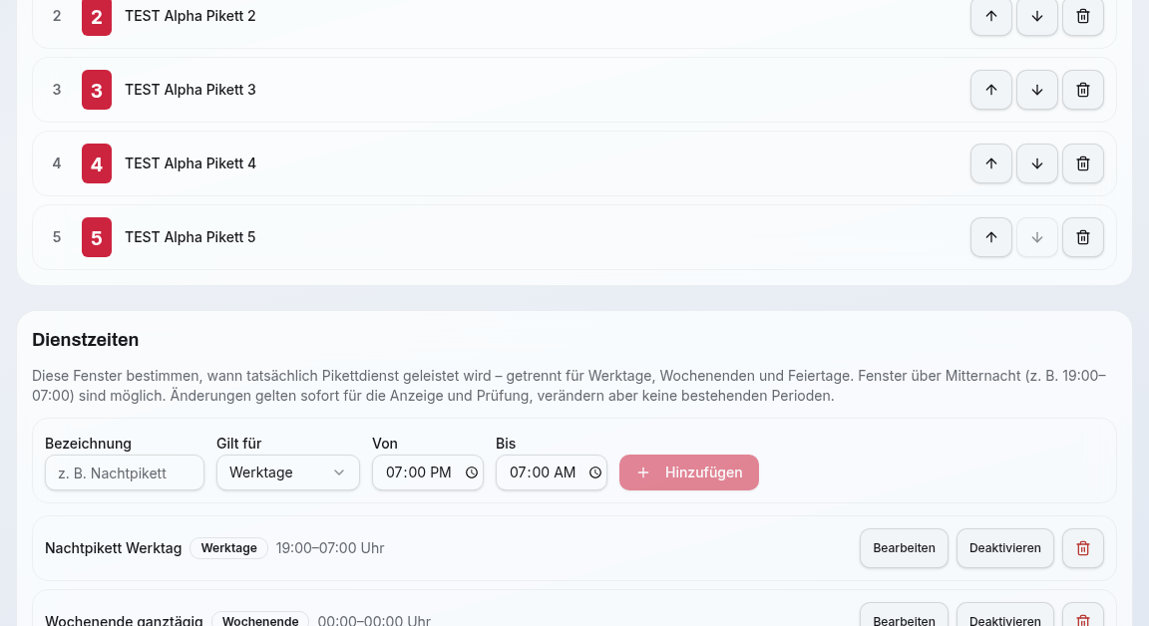Screen dimensions: 1149x626
Task: Deactivate the Nachtpikett Werktag window
Action: click(x=1004, y=548)
